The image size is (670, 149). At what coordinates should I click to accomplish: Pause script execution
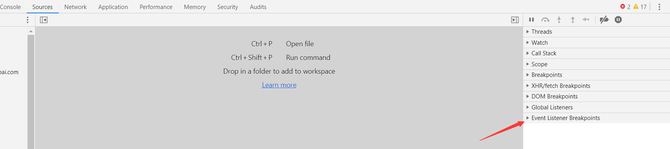531,20
